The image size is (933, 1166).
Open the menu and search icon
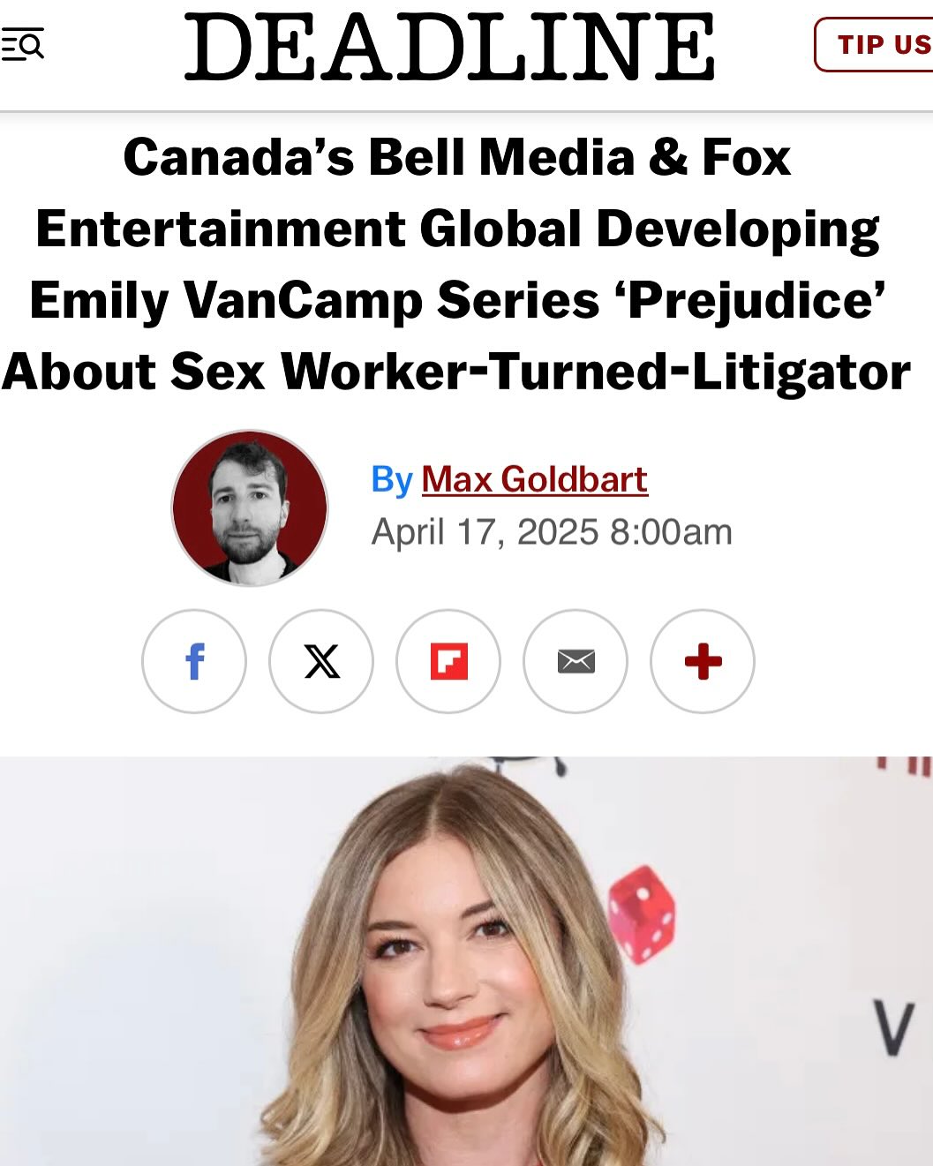click(23, 44)
